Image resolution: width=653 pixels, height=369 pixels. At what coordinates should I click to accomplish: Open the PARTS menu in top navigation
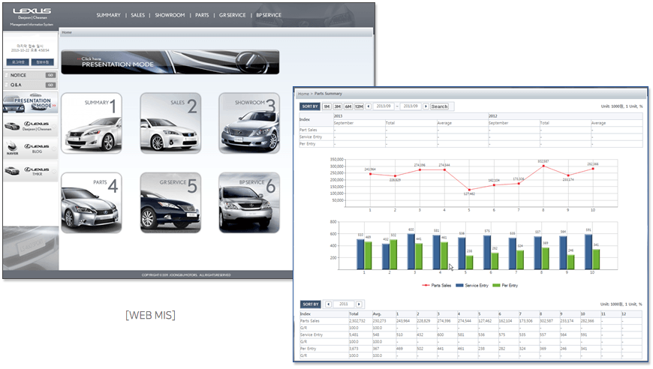(x=202, y=15)
